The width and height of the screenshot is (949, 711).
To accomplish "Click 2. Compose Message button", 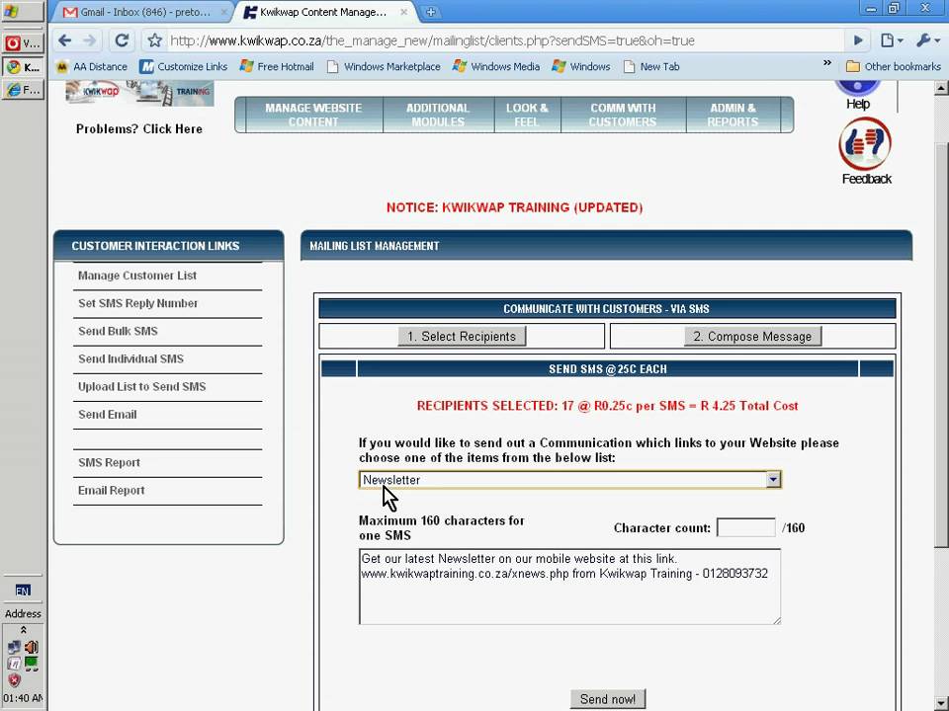I will coord(752,337).
